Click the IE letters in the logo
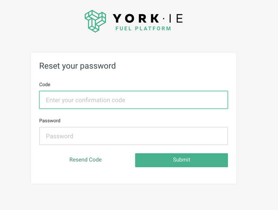The image size is (278, 210). click(176, 19)
